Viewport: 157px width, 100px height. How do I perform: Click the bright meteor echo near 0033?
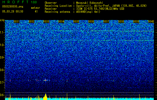[x=46, y=80]
